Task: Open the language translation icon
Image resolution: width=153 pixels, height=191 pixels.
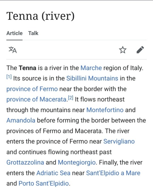Action: (13, 50)
